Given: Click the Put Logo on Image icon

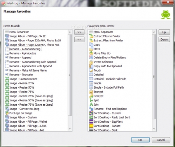Looking at the screenshot, I should pyautogui.click(x=7, y=113).
